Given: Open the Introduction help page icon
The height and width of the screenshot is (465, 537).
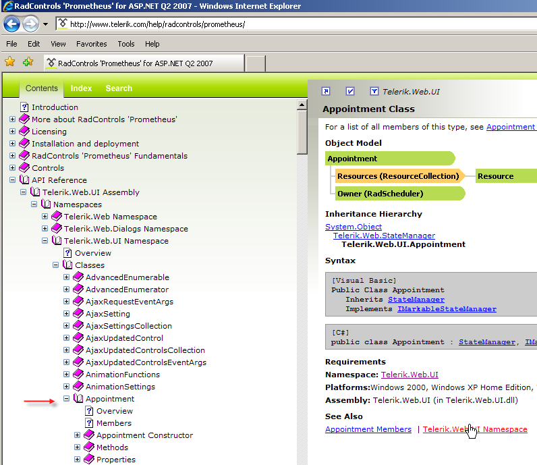Looking at the screenshot, I should click(x=24, y=107).
